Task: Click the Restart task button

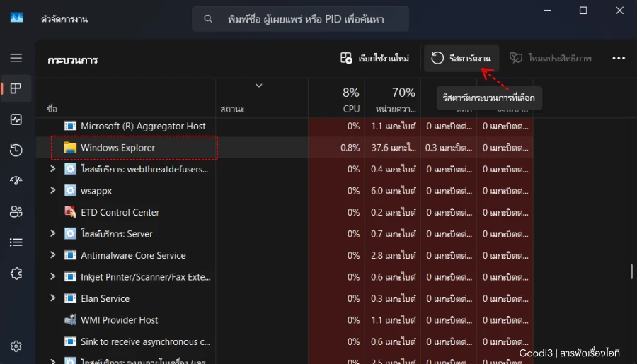Action: coord(461,58)
